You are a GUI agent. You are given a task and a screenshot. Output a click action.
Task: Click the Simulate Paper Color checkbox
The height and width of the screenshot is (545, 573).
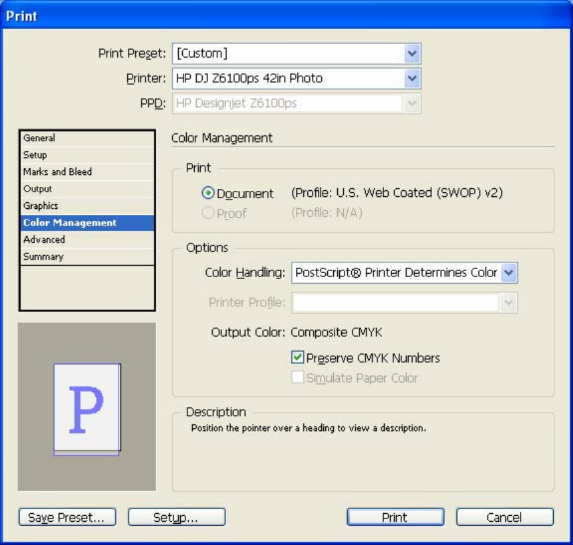click(x=298, y=378)
